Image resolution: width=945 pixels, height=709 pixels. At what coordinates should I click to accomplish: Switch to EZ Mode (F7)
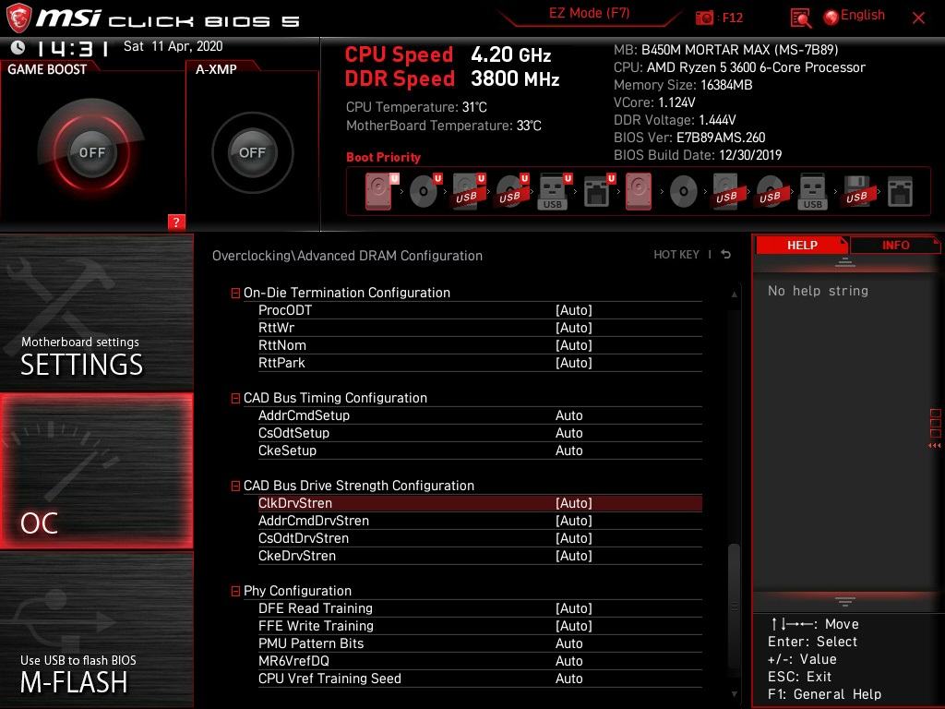click(589, 14)
